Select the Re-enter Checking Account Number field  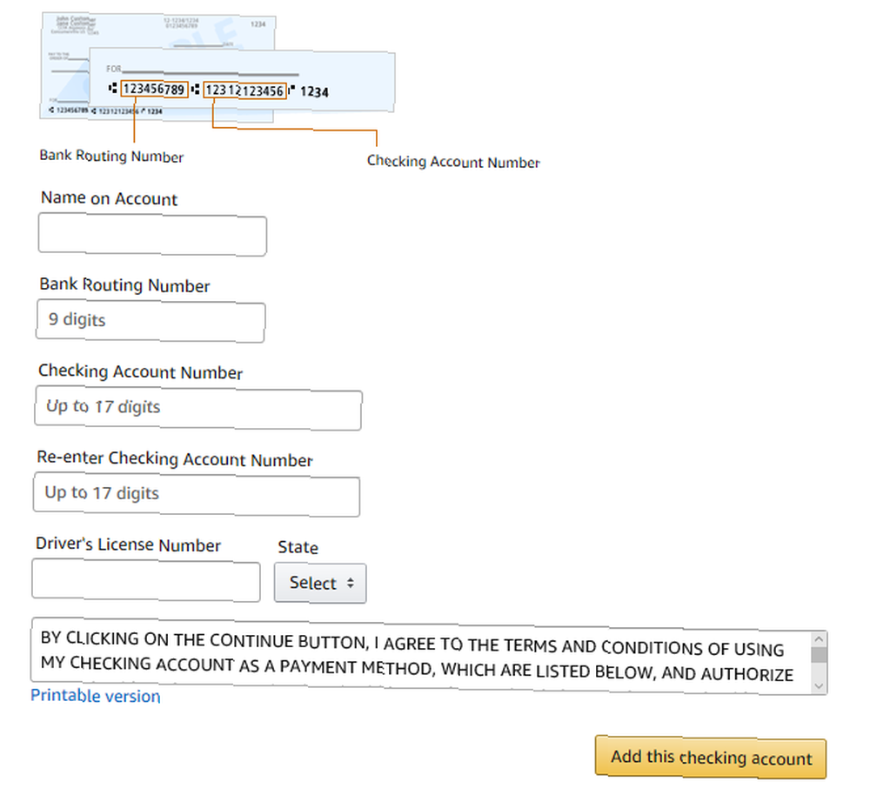[197, 495]
